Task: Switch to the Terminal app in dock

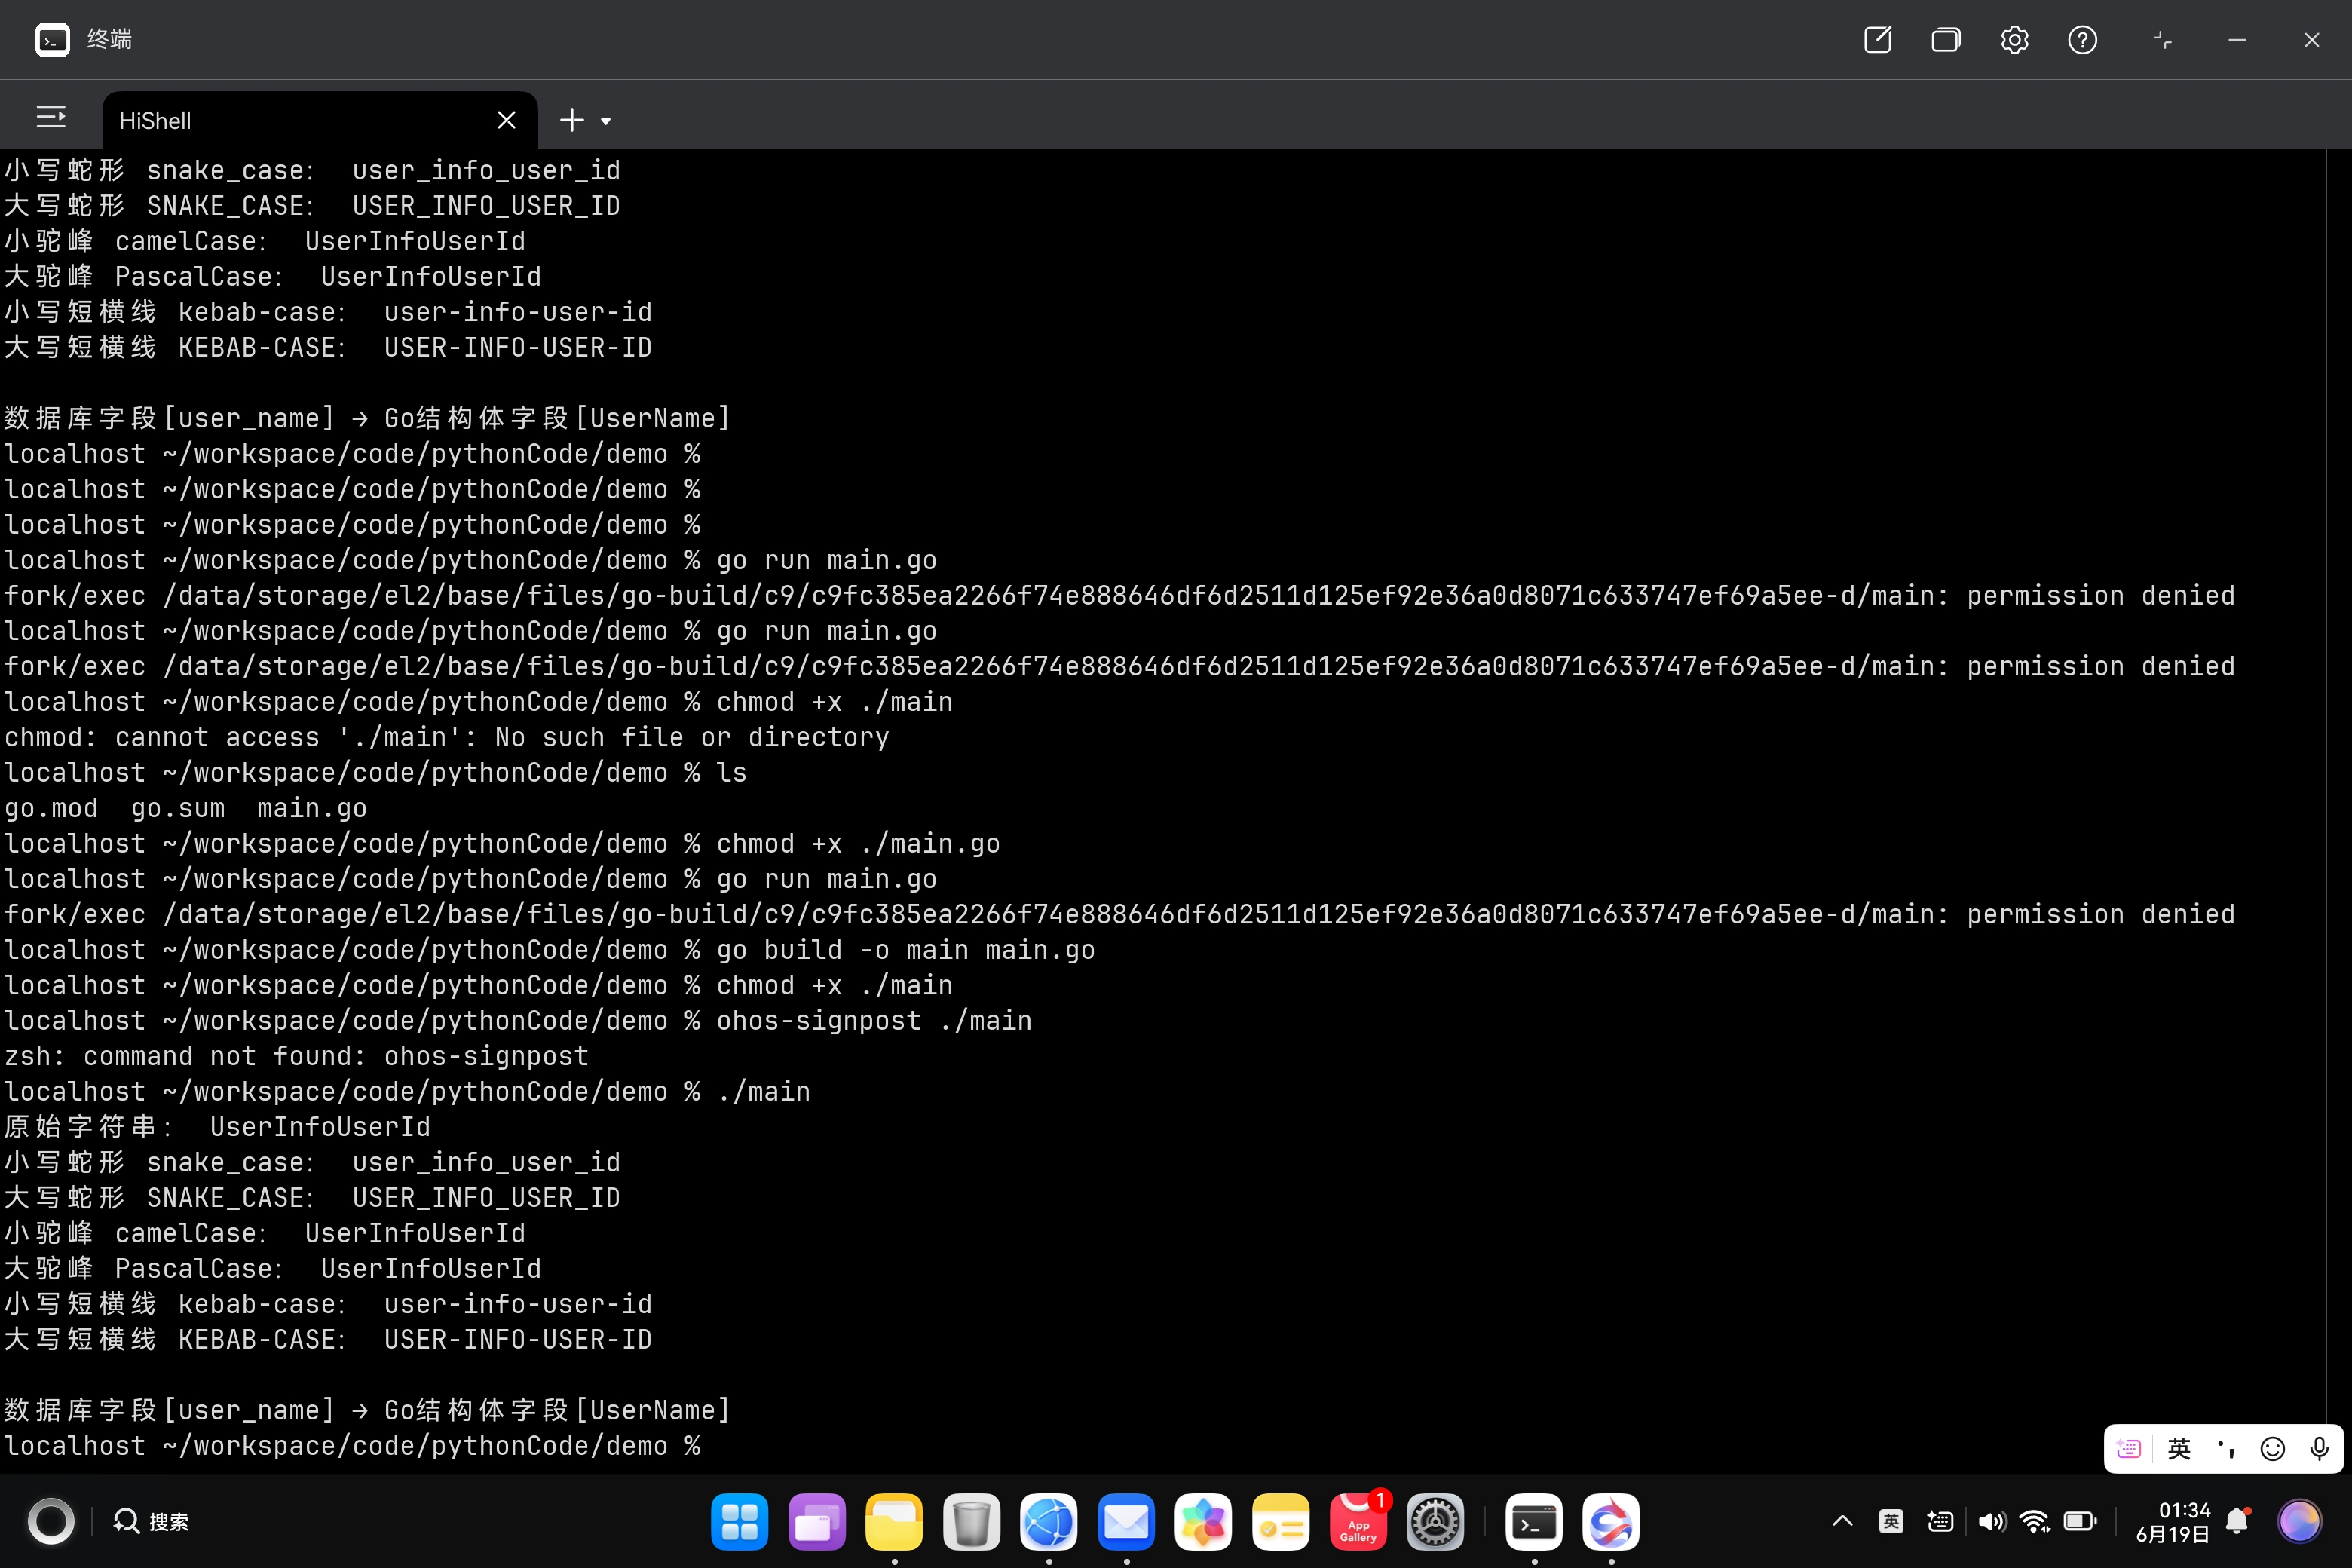Action: click(x=1534, y=1522)
